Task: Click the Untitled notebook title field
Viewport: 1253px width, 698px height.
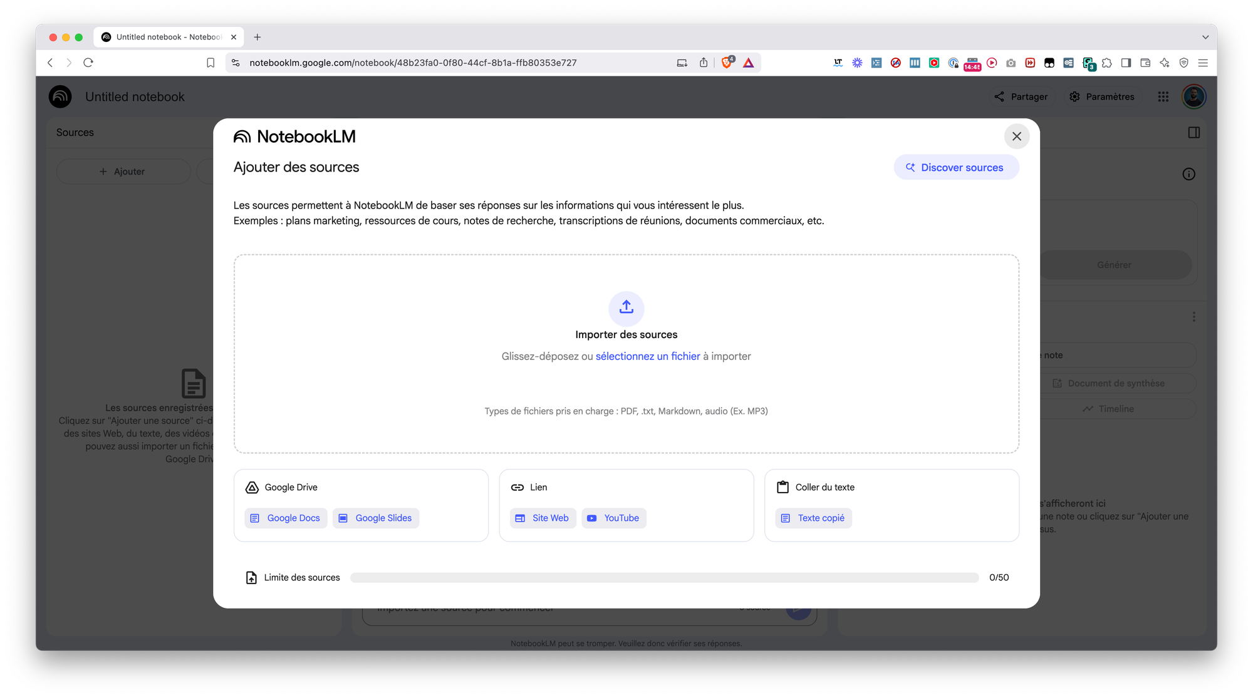Action: [x=135, y=96]
